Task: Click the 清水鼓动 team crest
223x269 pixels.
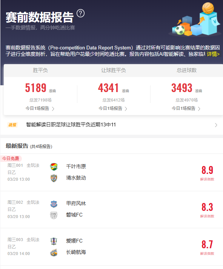Action: 54,178
